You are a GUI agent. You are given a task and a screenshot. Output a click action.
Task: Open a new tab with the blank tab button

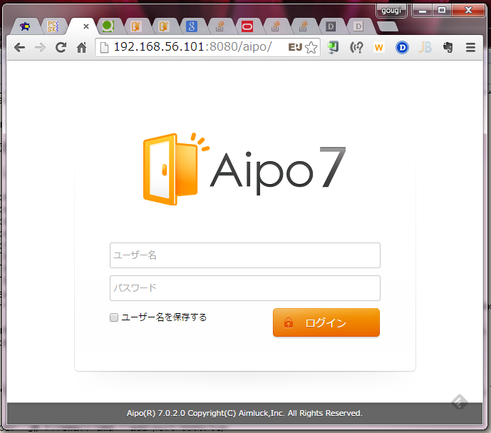tap(388, 26)
